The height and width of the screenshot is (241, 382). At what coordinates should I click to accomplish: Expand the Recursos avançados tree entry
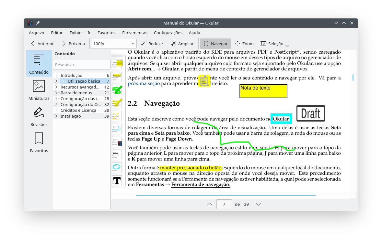tap(56, 87)
